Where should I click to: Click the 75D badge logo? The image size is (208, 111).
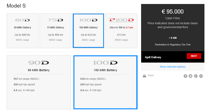coord(55,20)
